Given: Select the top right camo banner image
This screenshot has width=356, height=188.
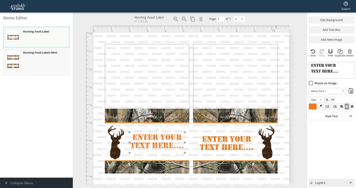Looking at the screenshot, I should tap(235, 116).
